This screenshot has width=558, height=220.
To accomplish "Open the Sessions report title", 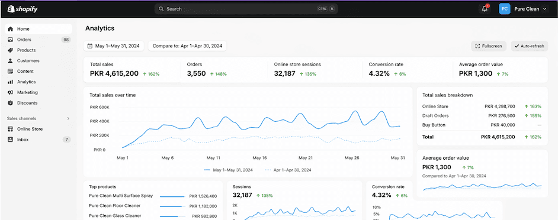I will coord(242,187).
